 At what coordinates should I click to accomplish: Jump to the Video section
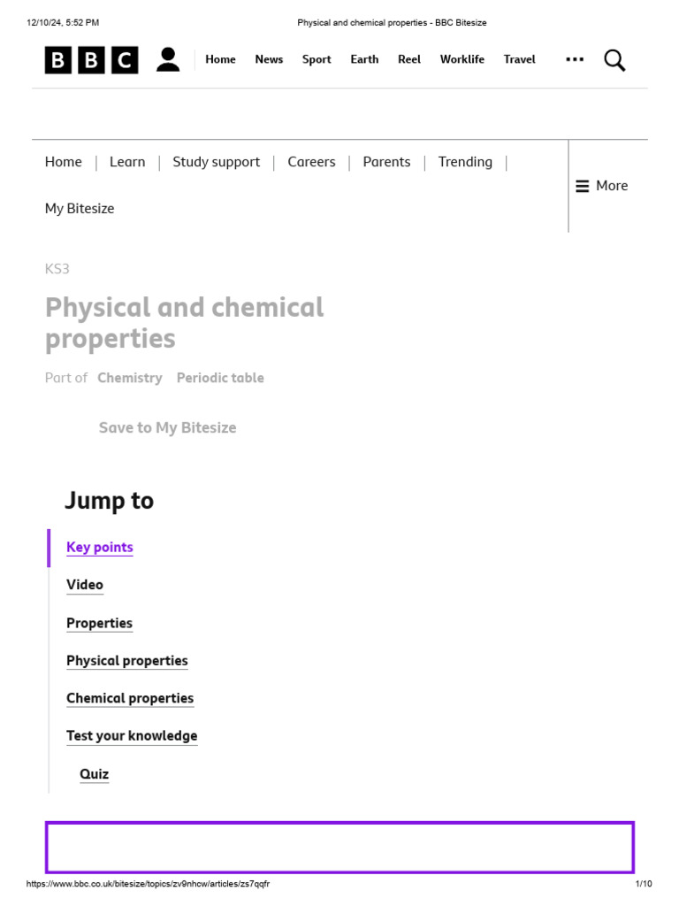click(85, 585)
